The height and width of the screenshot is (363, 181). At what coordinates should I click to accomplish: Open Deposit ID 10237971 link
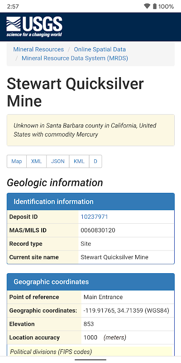[94, 217]
